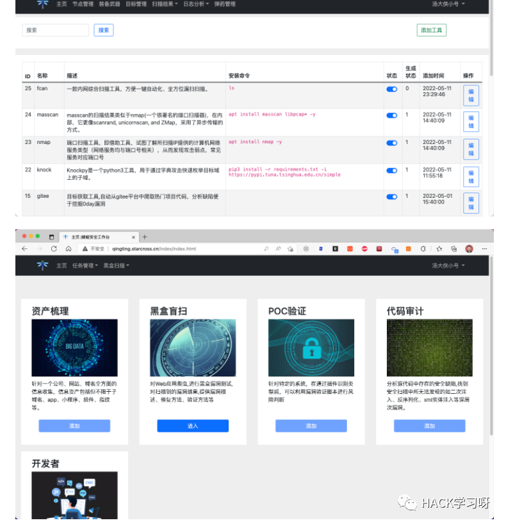Click the 黑盒盲扫 radar thumbnail
506x525 pixels.
pyautogui.click(x=193, y=348)
